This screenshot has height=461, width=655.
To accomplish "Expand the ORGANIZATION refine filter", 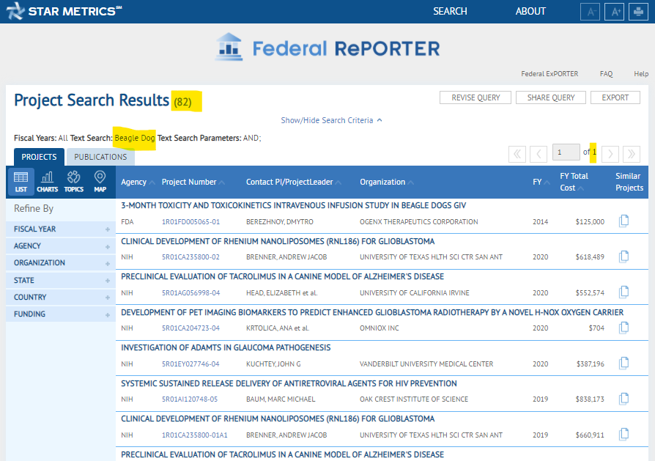I will pyautogui.click(x=61, y=263).
